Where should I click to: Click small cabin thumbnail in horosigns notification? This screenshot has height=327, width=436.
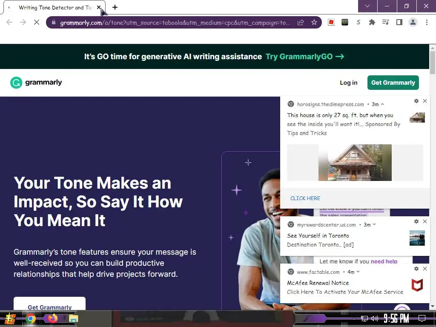(417, 118)
